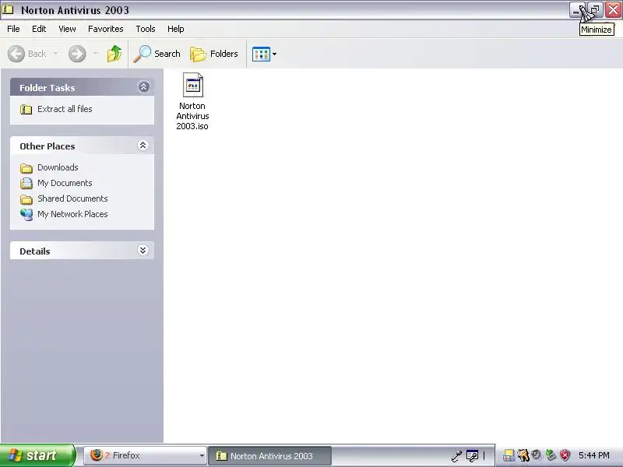Click the microphone language bar icon
The width and height of the screenshot is (623, 467).
tap(457, 455)
